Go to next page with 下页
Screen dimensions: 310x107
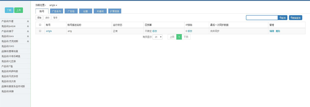click(x=186, y=37)
